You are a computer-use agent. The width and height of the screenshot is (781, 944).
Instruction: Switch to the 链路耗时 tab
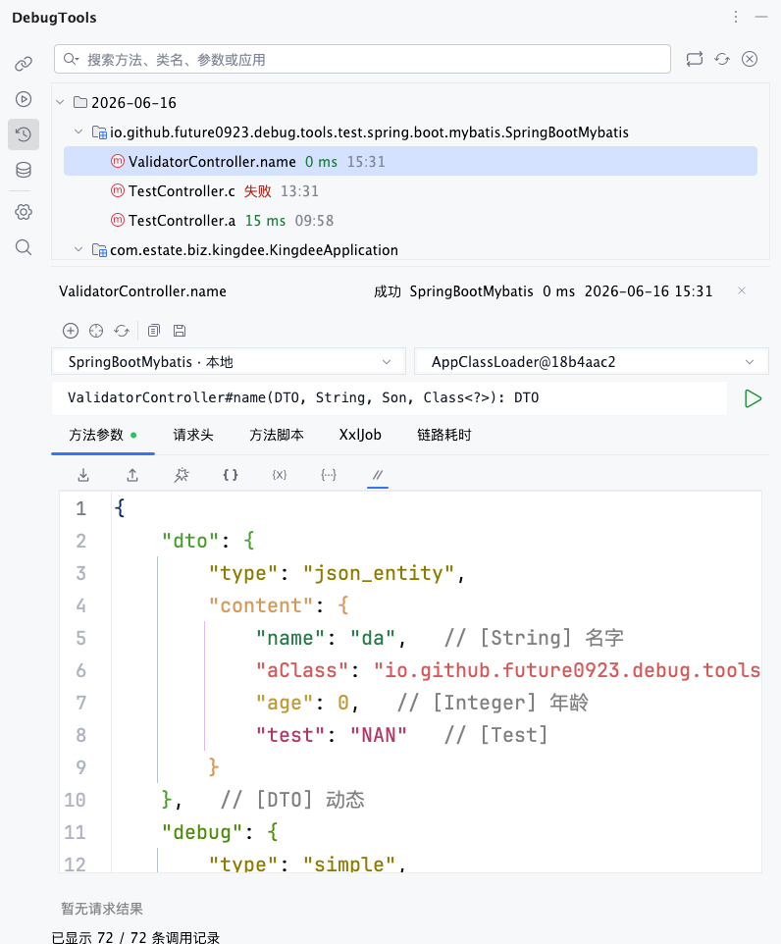coord(443,435)
